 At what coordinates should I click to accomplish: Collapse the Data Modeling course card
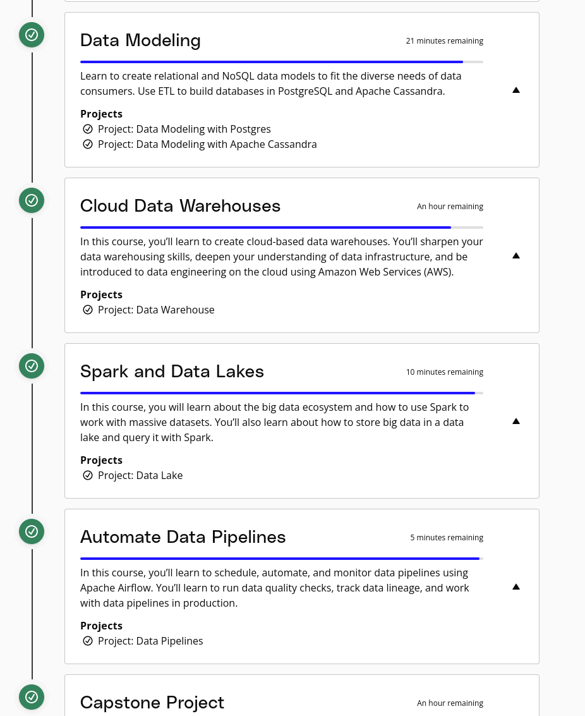pos(516,90)
